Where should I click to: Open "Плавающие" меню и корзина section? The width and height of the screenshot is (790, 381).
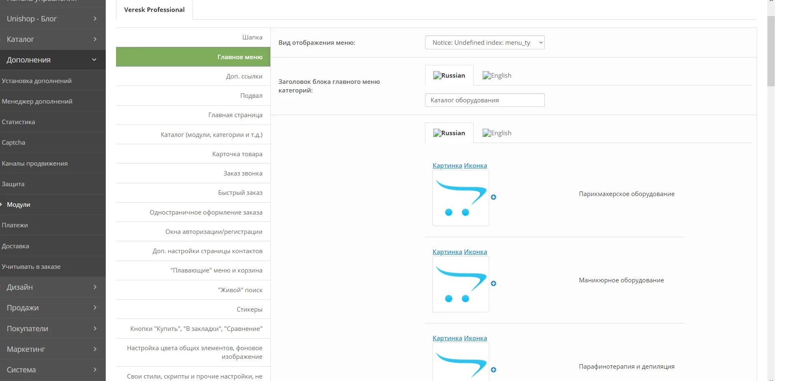(193, 270)
